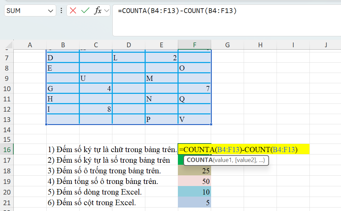Select the light blue cell containing 5
341x211 pixels.
point(194,202)
